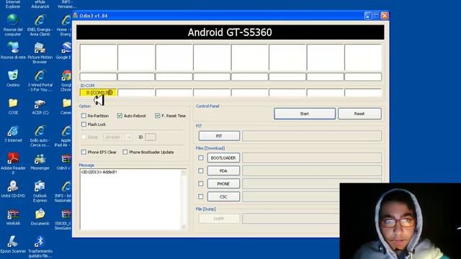Viewport: 461px width, 259px height.
Task: Open Risorse del computer desktop icon
Action: 13,24
